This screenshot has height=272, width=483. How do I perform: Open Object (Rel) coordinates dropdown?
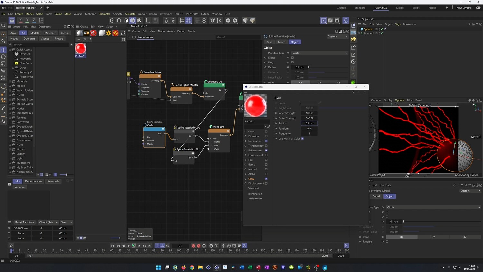[x=48, y=222]
